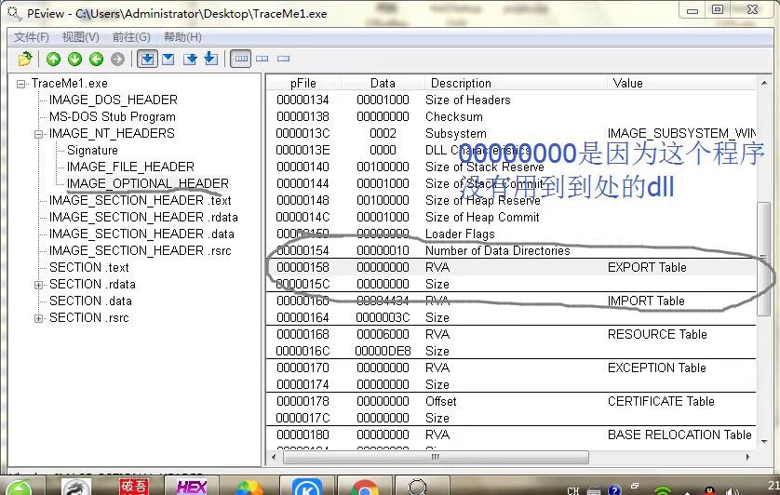Click the 'EXCEPTION Table' value cell

(656, 368)
